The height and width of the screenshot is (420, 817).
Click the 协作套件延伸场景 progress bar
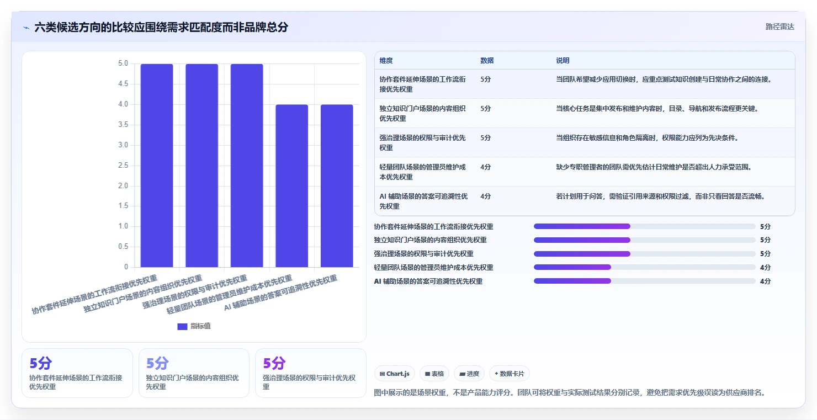644,226
